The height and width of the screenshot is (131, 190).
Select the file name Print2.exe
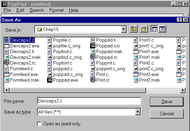point(149,74)
